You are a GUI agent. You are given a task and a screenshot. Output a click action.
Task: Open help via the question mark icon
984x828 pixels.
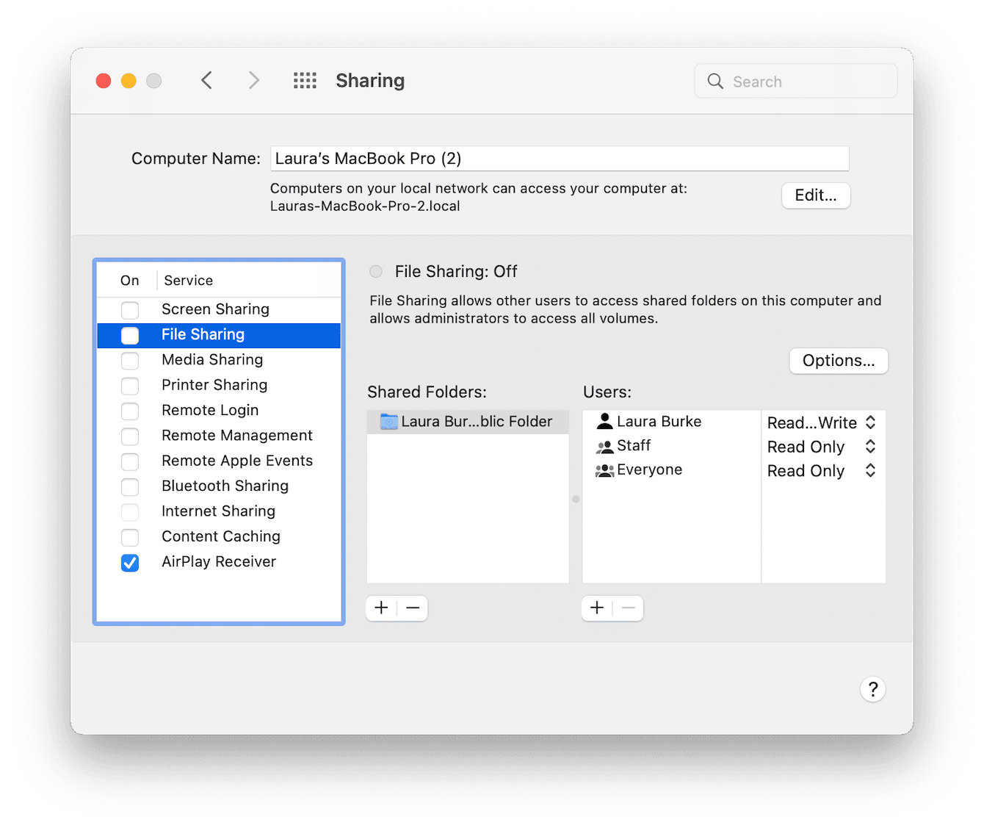[x=872, y=689]
